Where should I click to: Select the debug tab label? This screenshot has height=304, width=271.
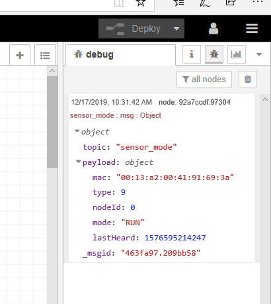click(100, 54)
